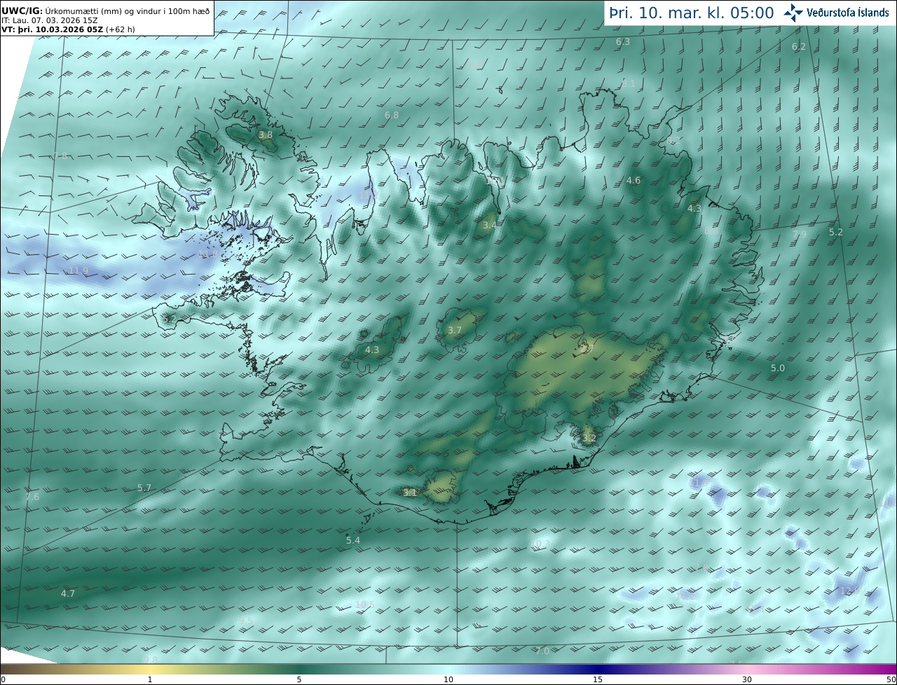Screen dimensions: 897x685
Task: Click the map value 7.8
Action: pos(60,156)
